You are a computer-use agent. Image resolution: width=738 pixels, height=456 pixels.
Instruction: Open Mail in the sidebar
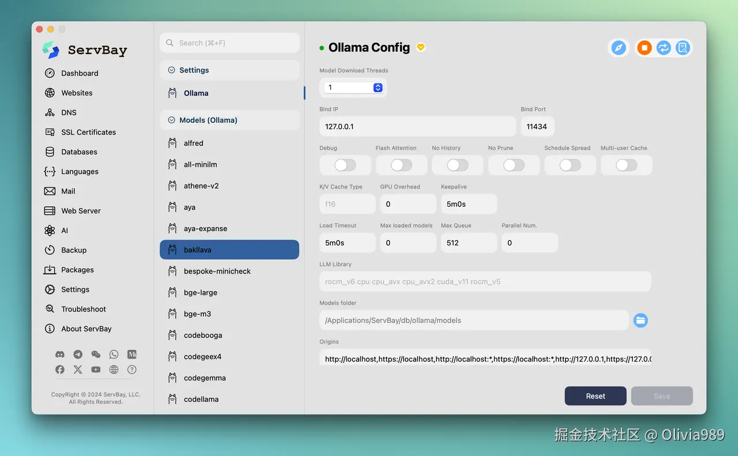[x=68, y=191]
